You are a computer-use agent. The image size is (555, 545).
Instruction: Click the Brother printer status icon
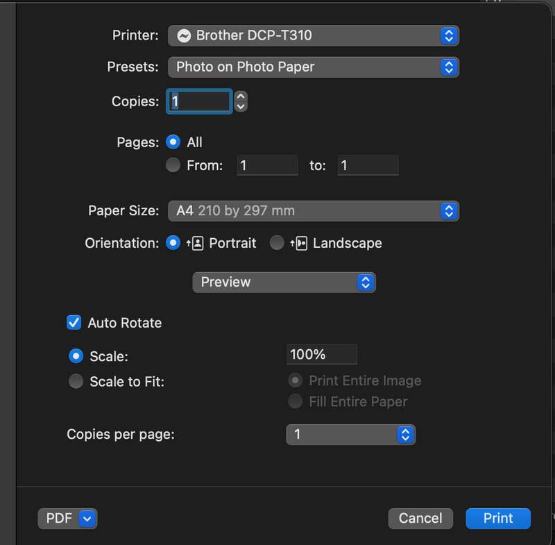click(x=184, y=36)
